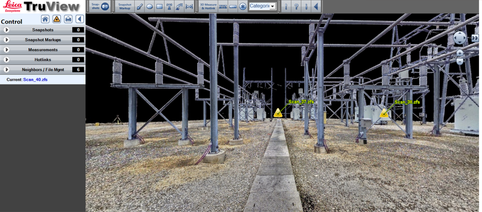
Task: Click the double-arrow fast-forward icon
Action: click(475, 38)
